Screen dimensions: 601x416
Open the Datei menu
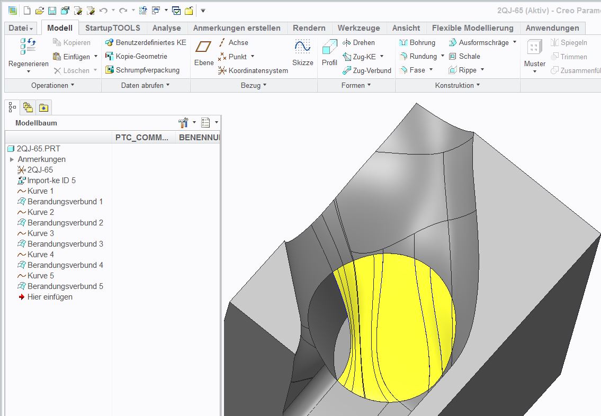[21, 28]
